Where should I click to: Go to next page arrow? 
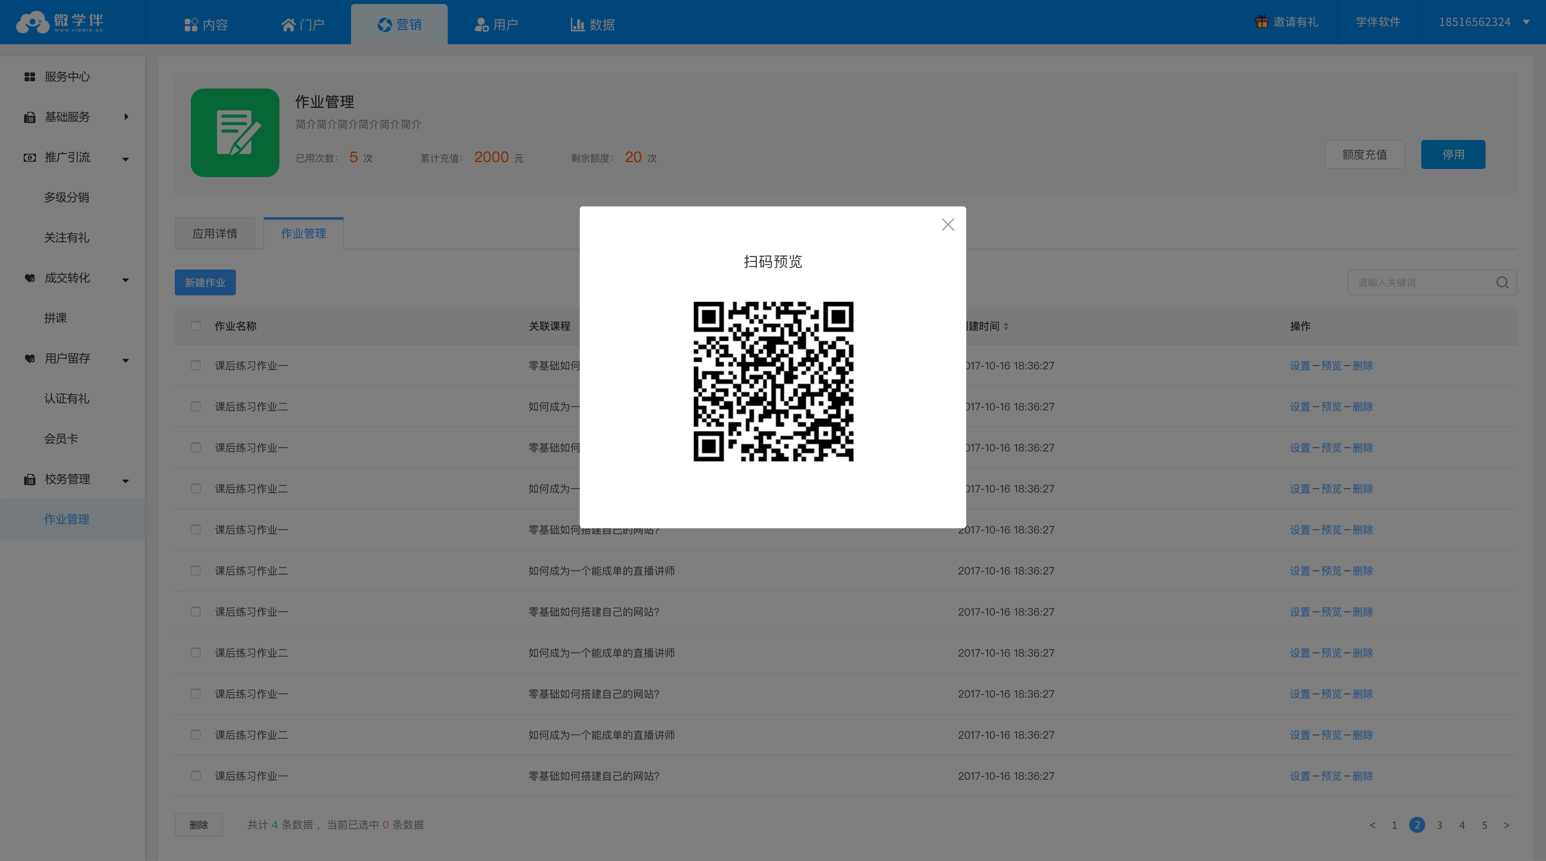1507,825
